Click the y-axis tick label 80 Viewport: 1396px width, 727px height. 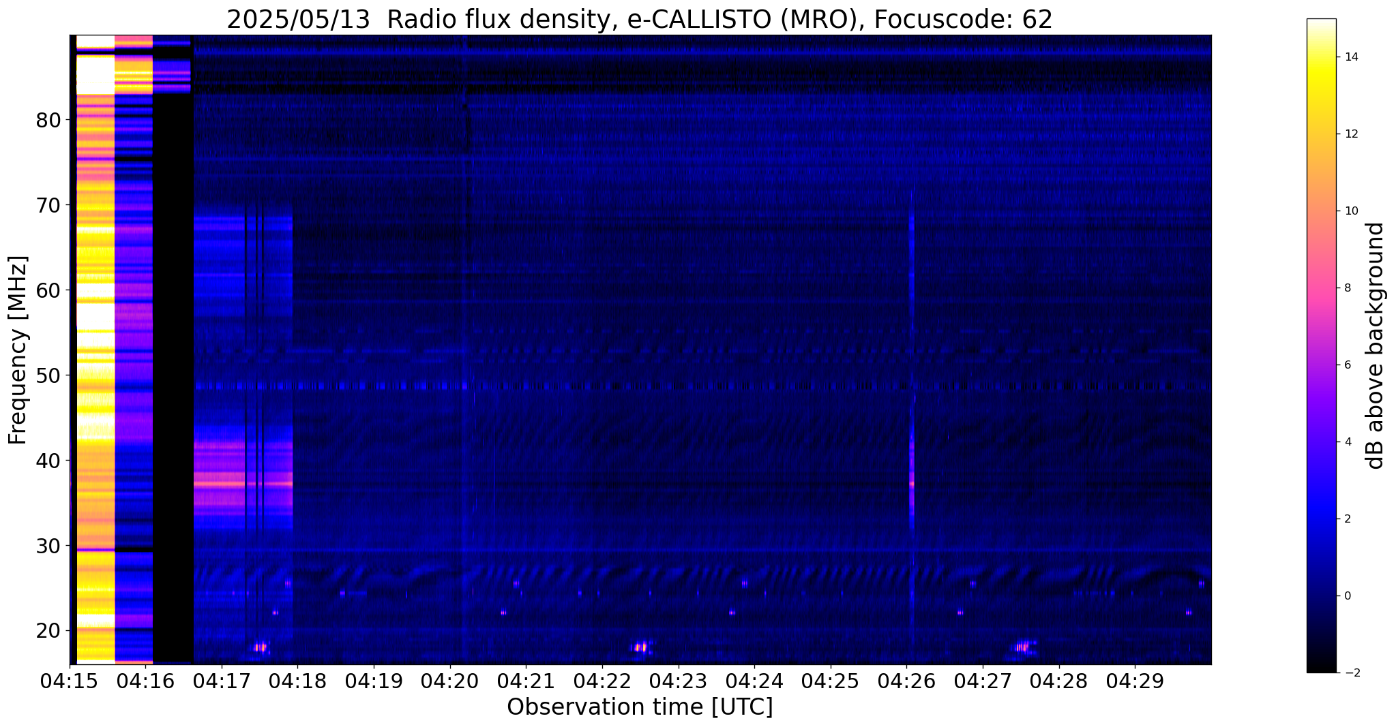click(48, 121)
